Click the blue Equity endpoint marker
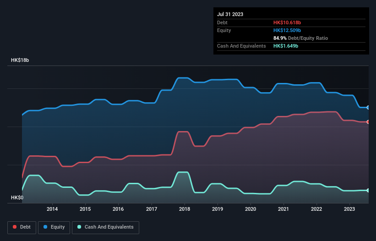 click(x=368, y=107)
